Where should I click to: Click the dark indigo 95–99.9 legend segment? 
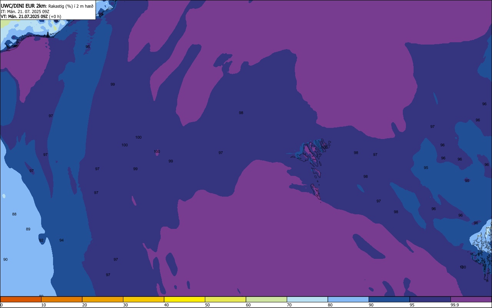click(430, 299)
